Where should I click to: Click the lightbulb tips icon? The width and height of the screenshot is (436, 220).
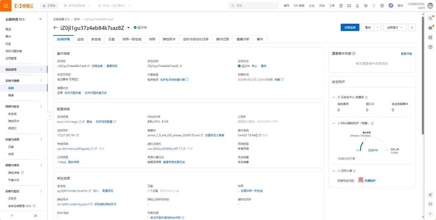(374, 5)
